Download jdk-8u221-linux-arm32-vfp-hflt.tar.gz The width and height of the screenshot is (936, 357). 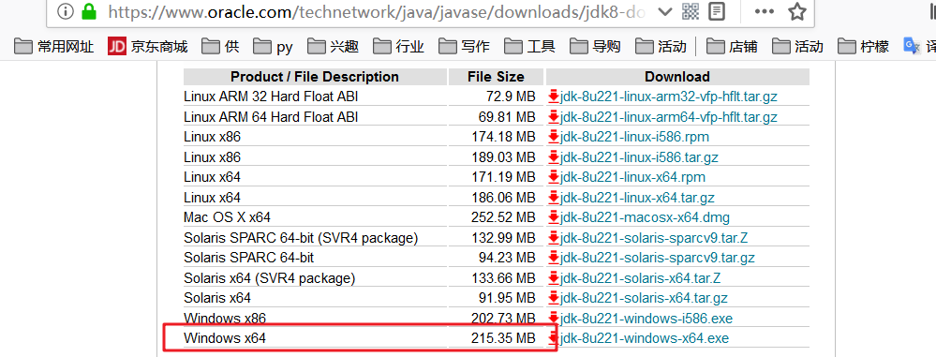(x=669, y=97)
